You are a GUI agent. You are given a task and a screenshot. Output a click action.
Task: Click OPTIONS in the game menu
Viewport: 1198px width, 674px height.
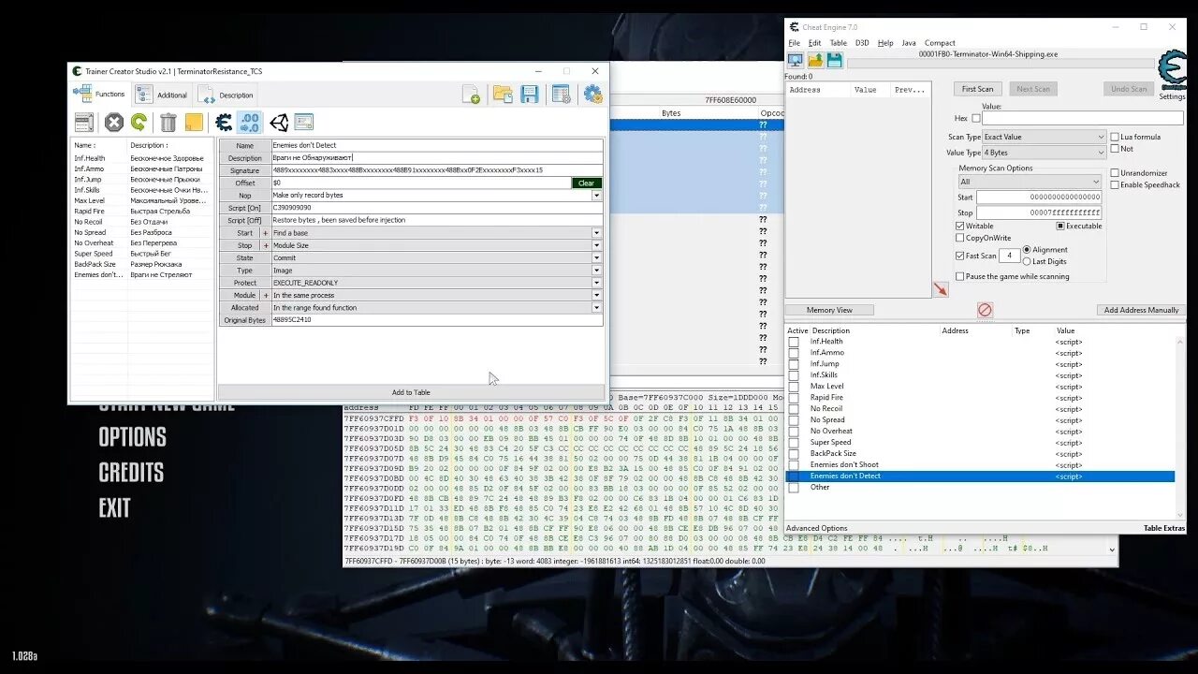132,437
